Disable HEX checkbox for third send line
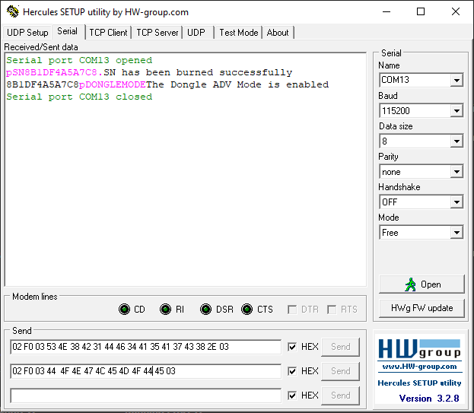The image size is (474, 413). [x=292, y=396]
